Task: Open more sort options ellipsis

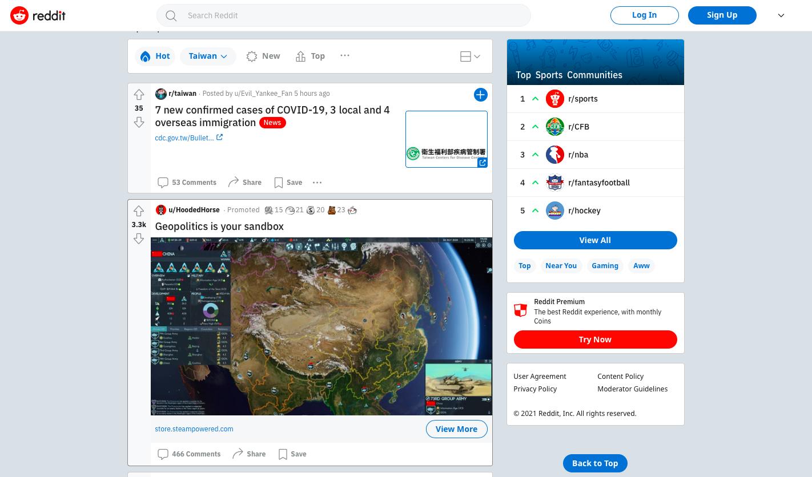Action: [x=345, y=55]
